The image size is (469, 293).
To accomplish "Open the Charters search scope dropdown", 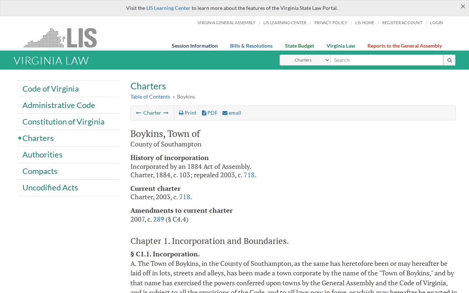I will pyautogui.click(x=305, y=60).
